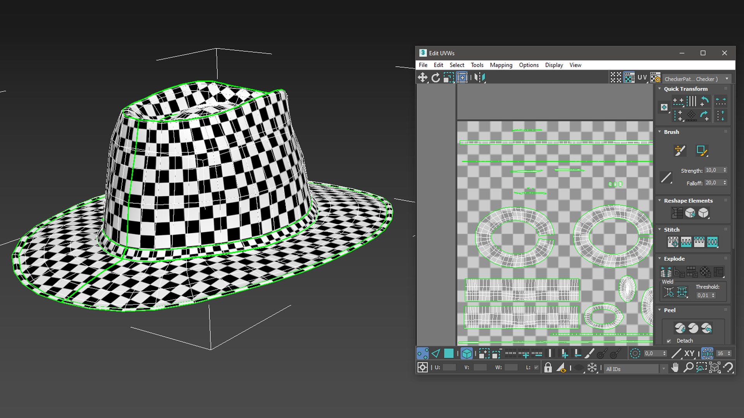Click the Relax brush icon
Viewport: 744px width, 418px height.
[702, 151]
